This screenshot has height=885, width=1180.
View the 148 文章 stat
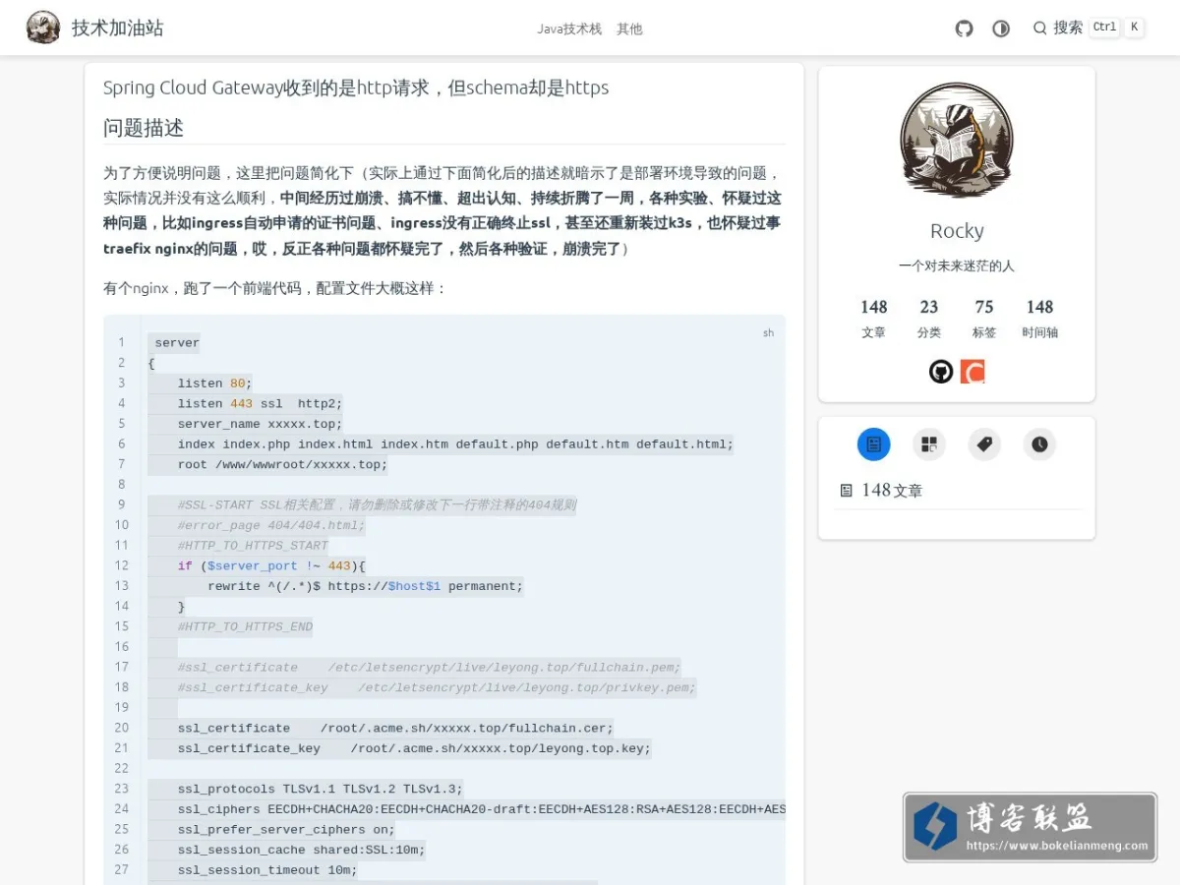coord(873,319)
